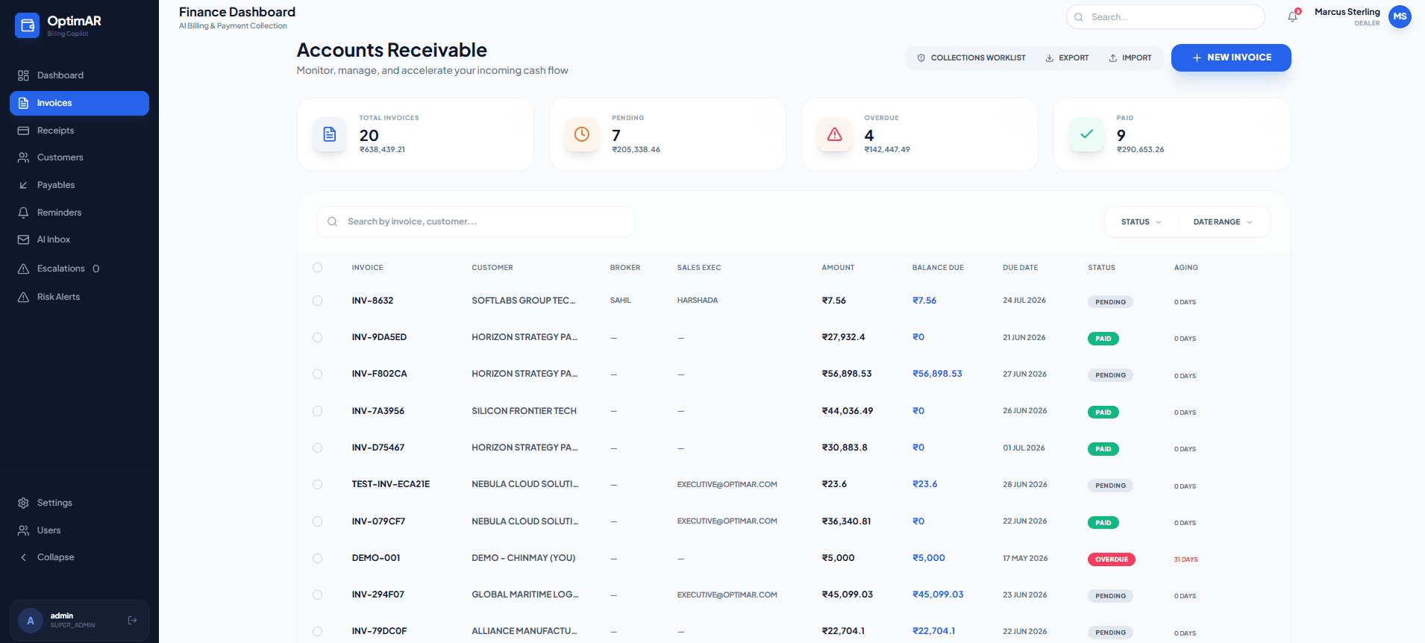Click the Invoices document icon in sidebar
Viewport: 1425px width, 643px height.
click(23, 103)
